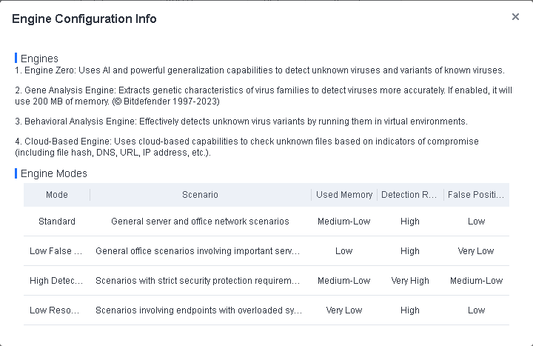Image resolution: width=533 pixels, height=346 pixels.
Task: Click the Mode column header
Action: [57, 195]
